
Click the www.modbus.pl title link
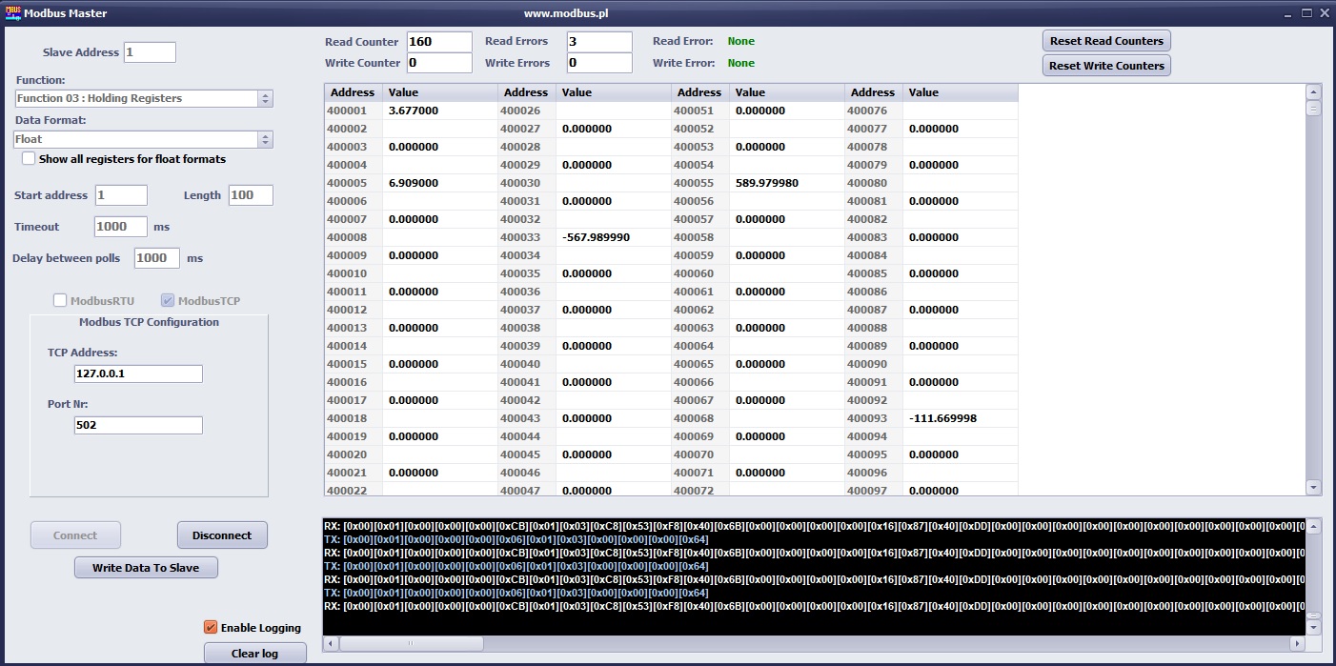click(x=566, y=13)
